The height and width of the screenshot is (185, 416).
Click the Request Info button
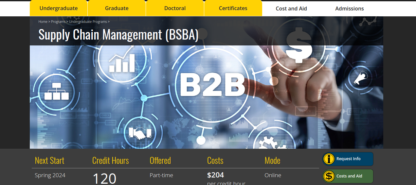348,159
